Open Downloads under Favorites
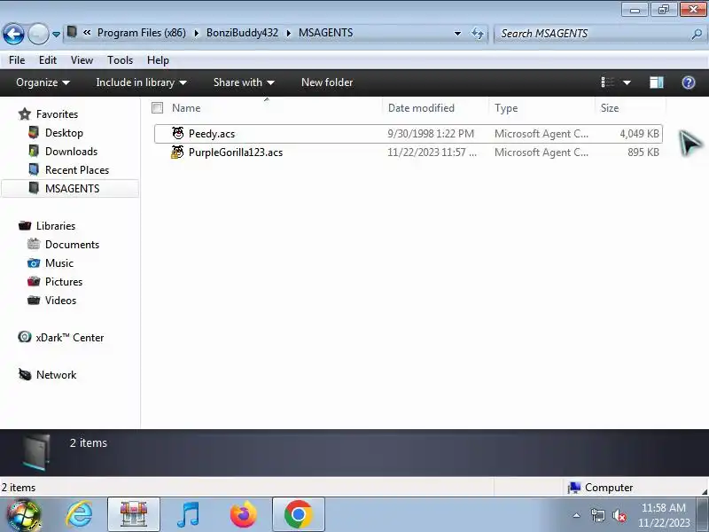709x532 pixels. point(71,152)
